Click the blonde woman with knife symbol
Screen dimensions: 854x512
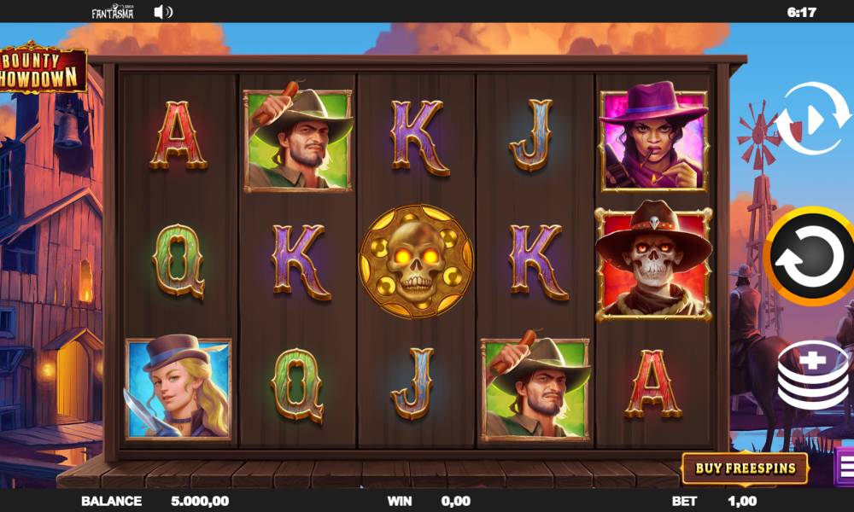[x=178, y=387]
